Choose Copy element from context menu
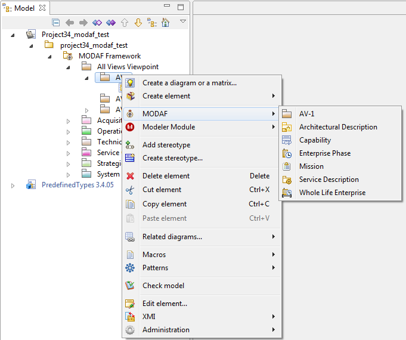 (202, 204)
